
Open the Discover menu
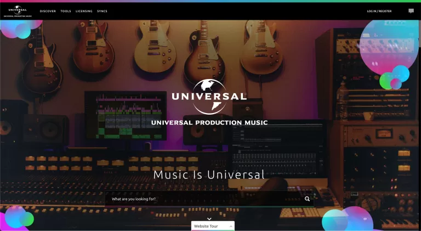click(48, 11)
